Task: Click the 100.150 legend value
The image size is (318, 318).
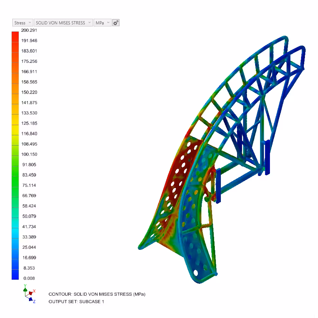Action: 29,154
